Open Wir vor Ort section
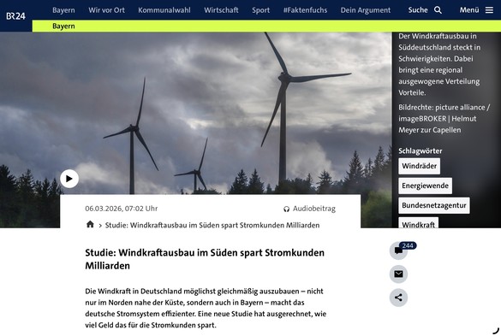 pyautogui.click(x=107, y=10)
